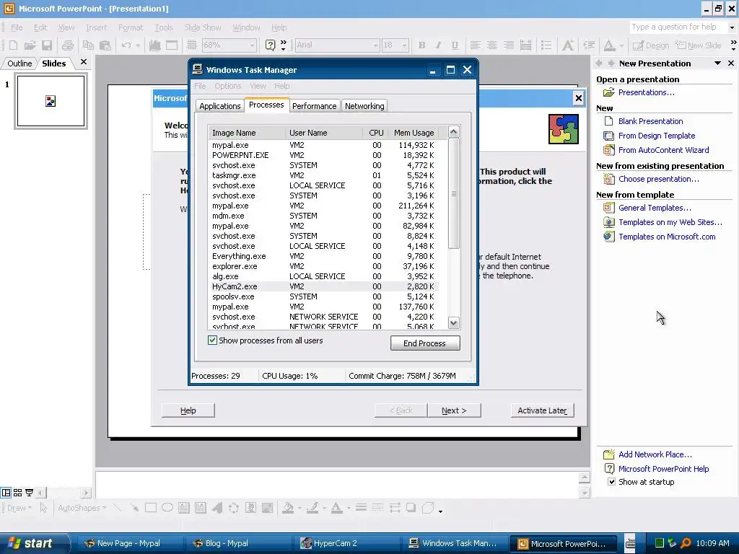Viewport: 739px width, 554px height.
Task: Click the Open folder icon in PowerPoint toolbar
Action: [30, 45]
